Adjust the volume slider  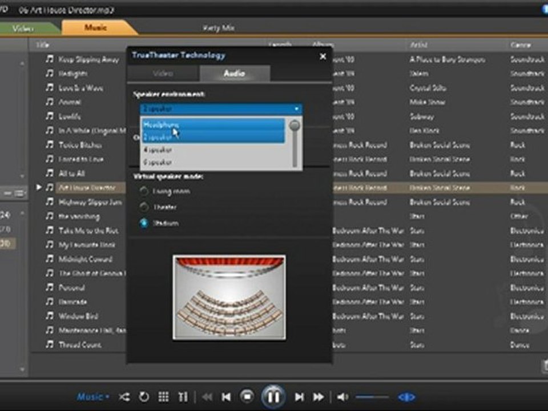(x=371, y=397)
